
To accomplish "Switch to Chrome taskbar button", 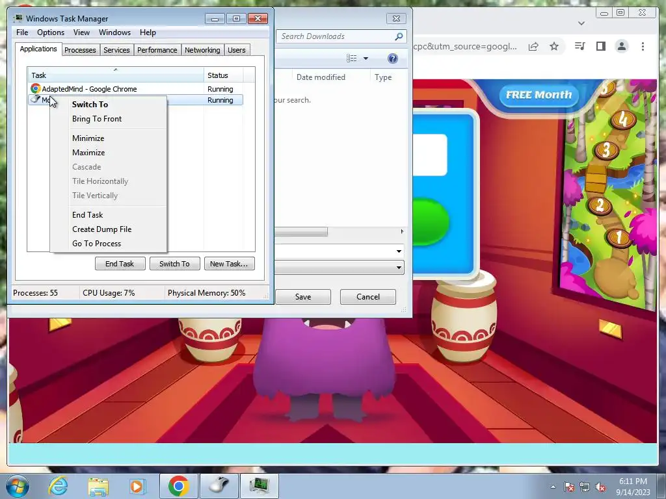I will [178, 486].
